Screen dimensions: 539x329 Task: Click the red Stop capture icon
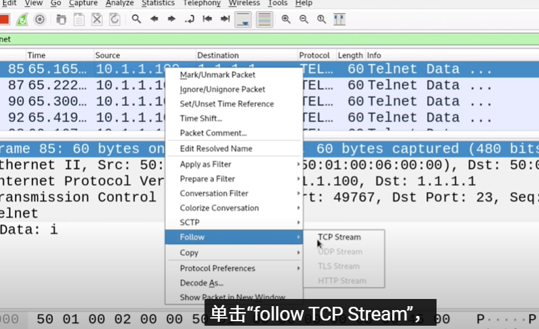[x=5, y=19]
